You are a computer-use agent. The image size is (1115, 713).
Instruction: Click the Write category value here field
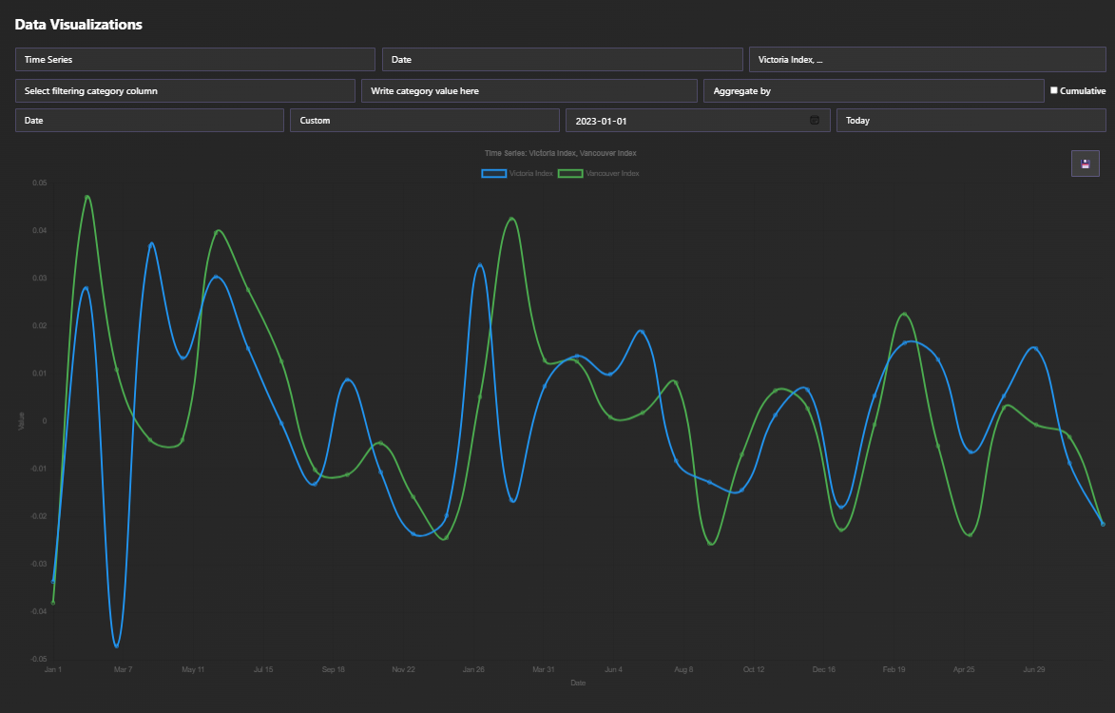tap(529, 91)
